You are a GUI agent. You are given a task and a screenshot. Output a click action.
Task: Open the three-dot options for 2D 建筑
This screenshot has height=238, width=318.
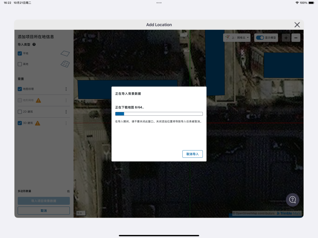pos(66,112)
